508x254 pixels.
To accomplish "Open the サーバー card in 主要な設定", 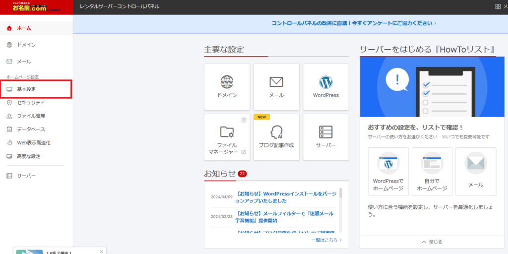I will tap(326, 137).
